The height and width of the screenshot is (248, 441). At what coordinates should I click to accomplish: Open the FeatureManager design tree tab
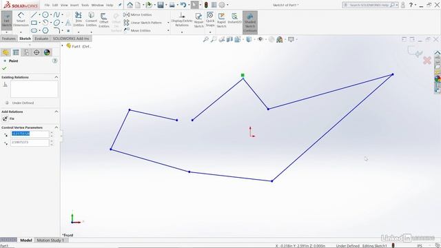tap(6, 52)
